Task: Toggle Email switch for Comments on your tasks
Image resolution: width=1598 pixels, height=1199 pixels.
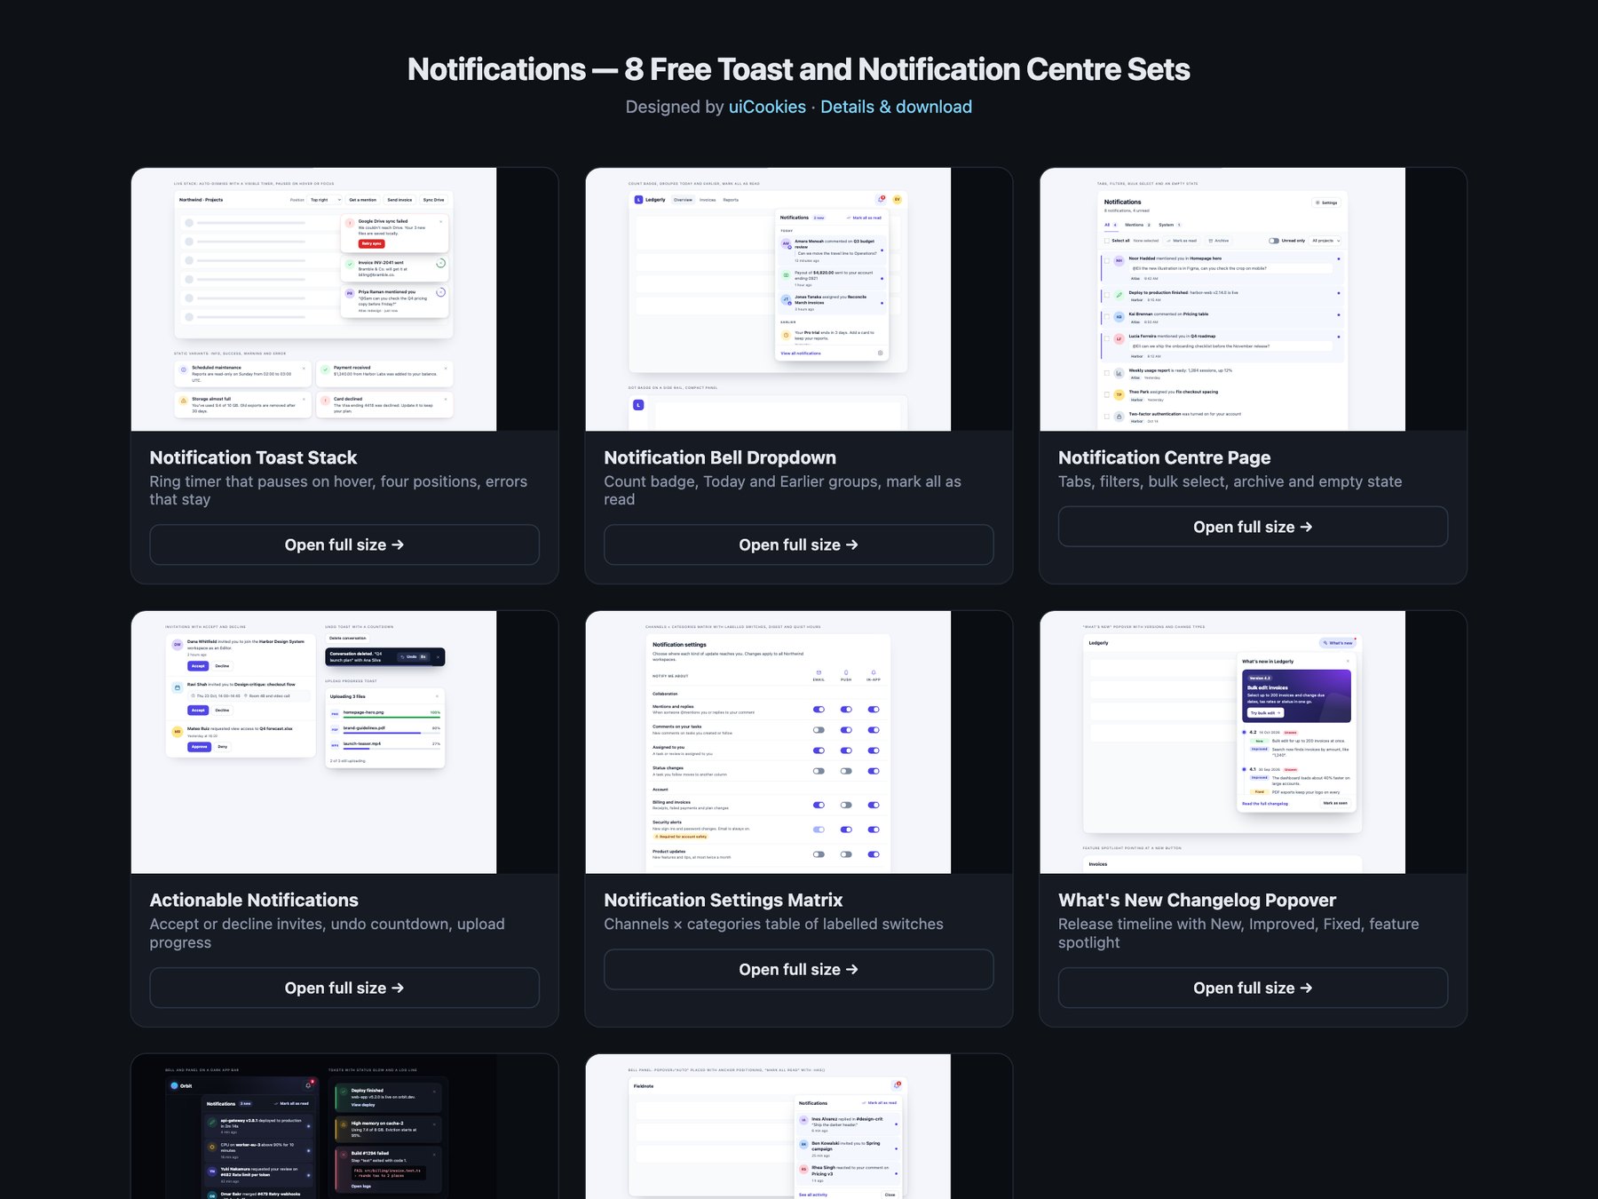Action: coord(819,730)
